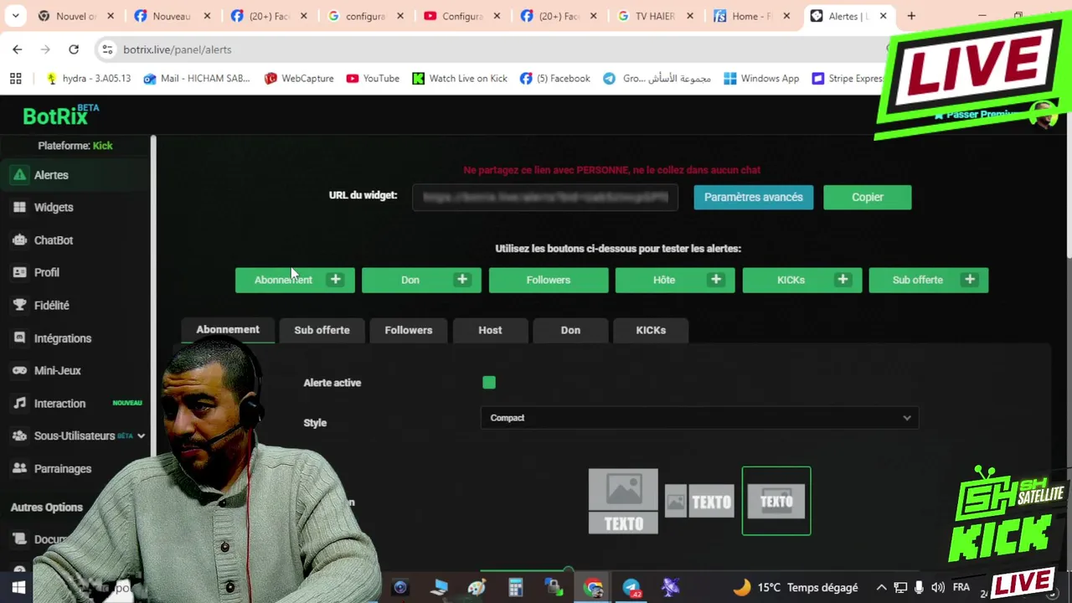Open the WebCapture bookmark
The image size is (1072, 603).
(x=299, y=78)
